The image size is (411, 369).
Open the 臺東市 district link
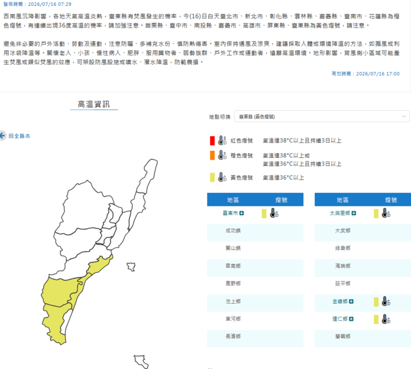[230, 213]
